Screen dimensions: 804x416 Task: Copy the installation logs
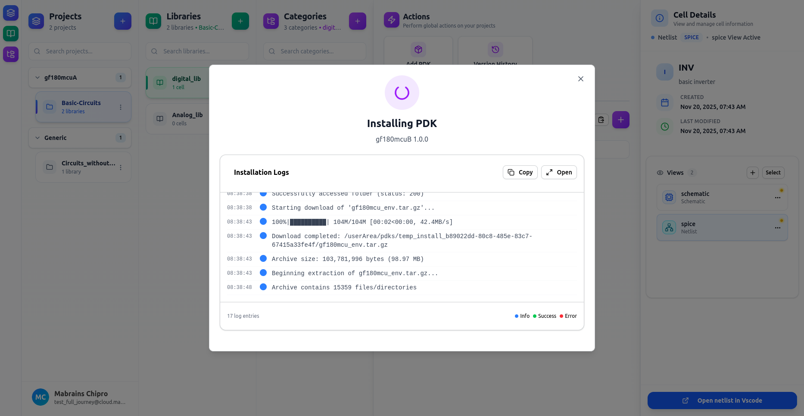pos(520,172)
